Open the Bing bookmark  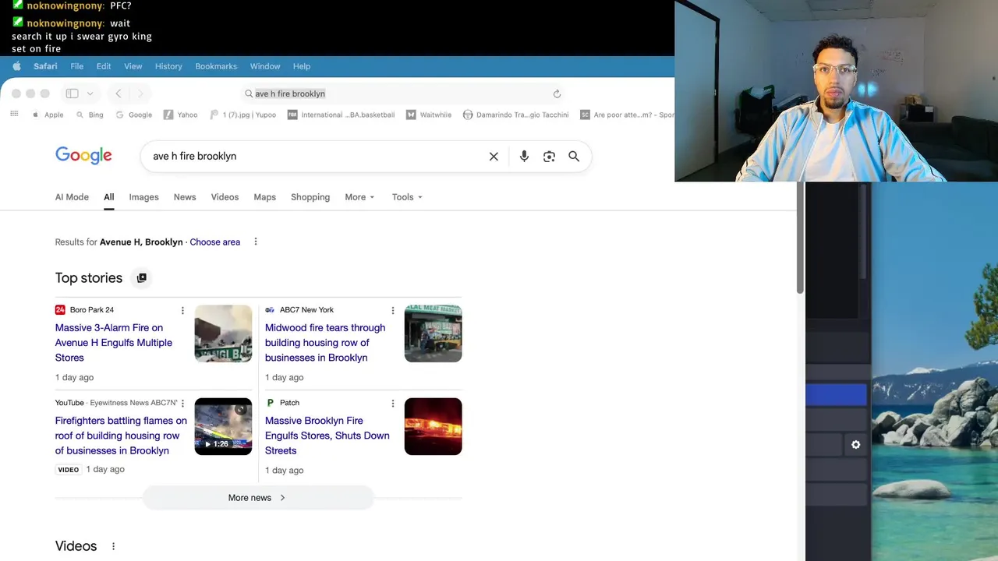tap(90, 115)
